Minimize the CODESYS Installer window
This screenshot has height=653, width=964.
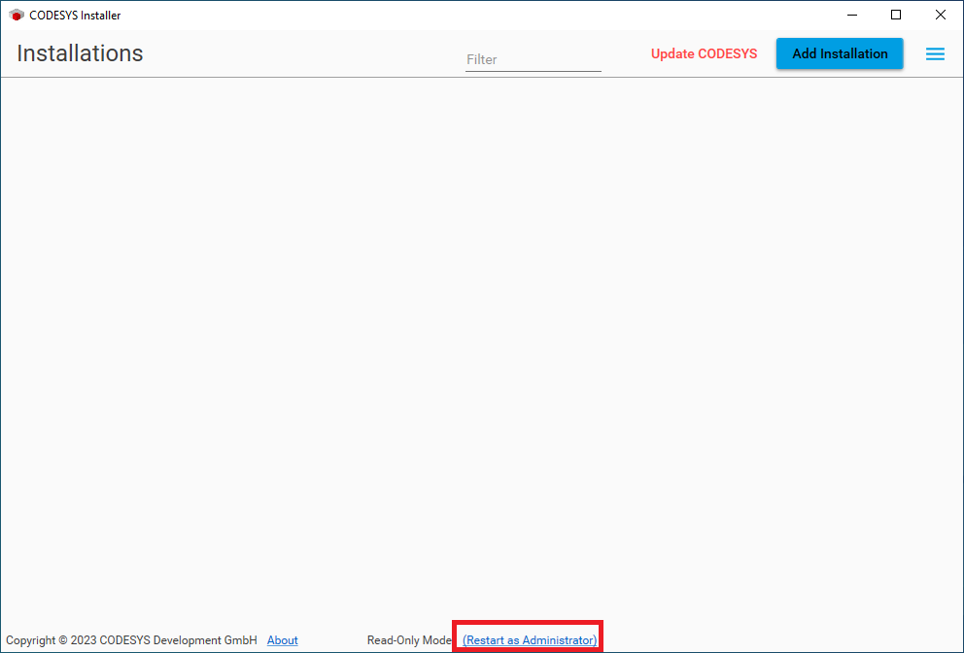(851, 16)
